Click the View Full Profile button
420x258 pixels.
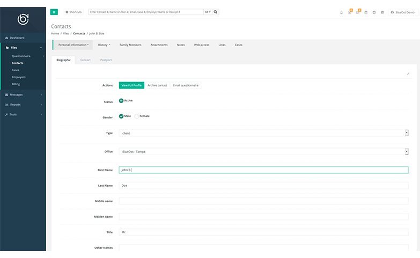(131, 85)
